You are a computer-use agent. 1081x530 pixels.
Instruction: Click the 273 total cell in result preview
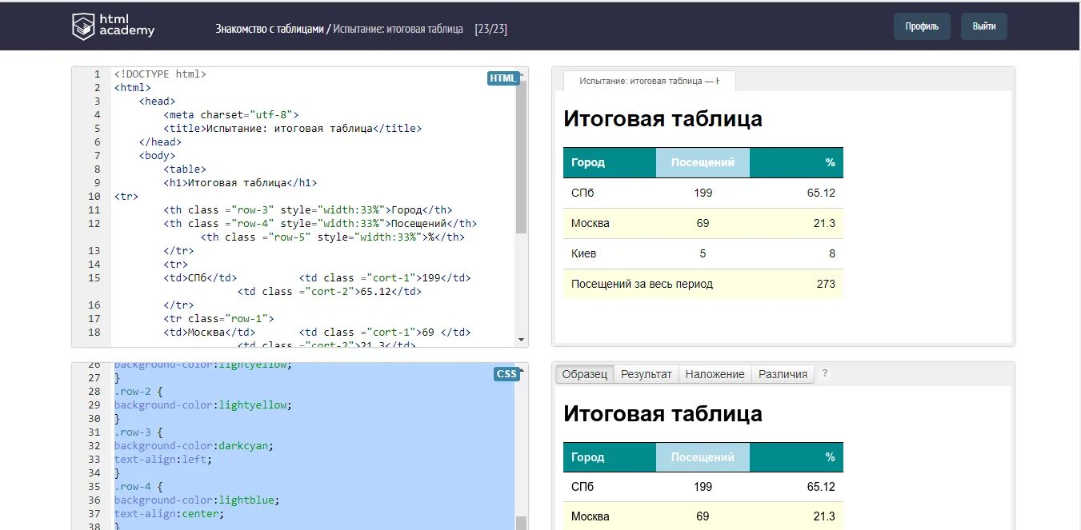tap(796, 284)
